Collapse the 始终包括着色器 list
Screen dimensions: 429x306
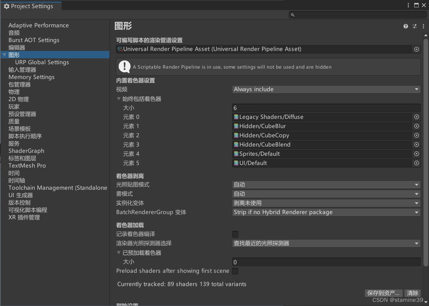(119, 99)
